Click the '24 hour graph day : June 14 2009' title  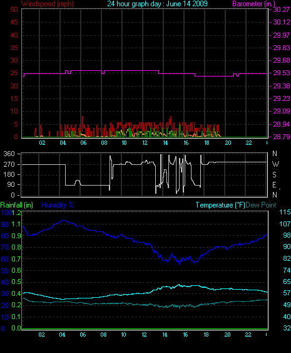157,4
